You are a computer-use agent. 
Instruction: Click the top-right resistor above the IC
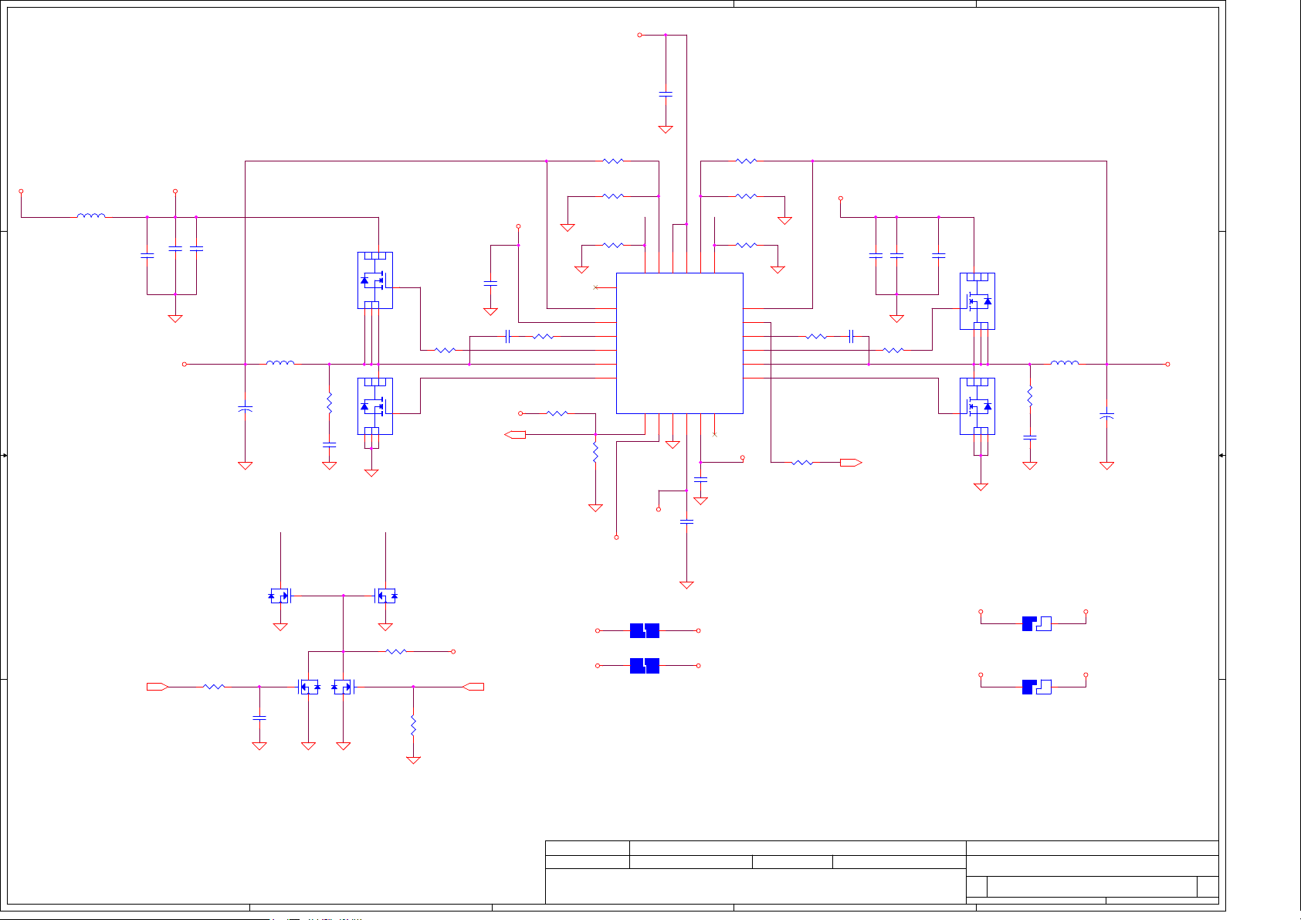click(x=746, y=161)
